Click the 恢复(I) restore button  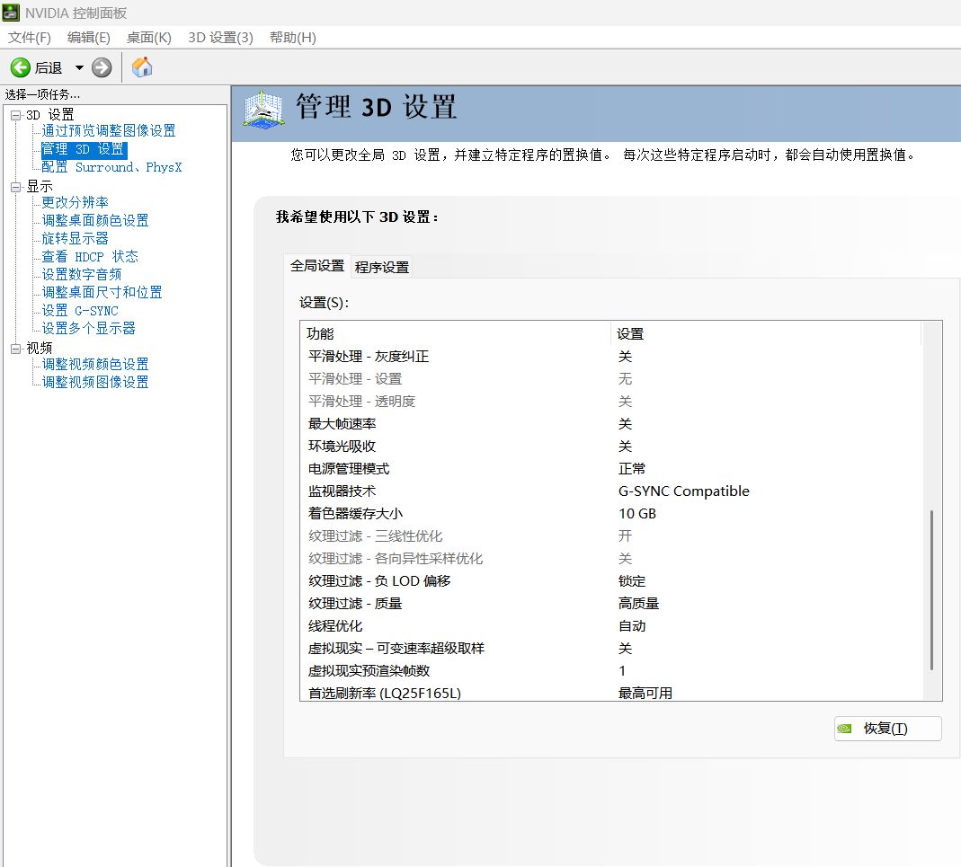coord(887,729)
